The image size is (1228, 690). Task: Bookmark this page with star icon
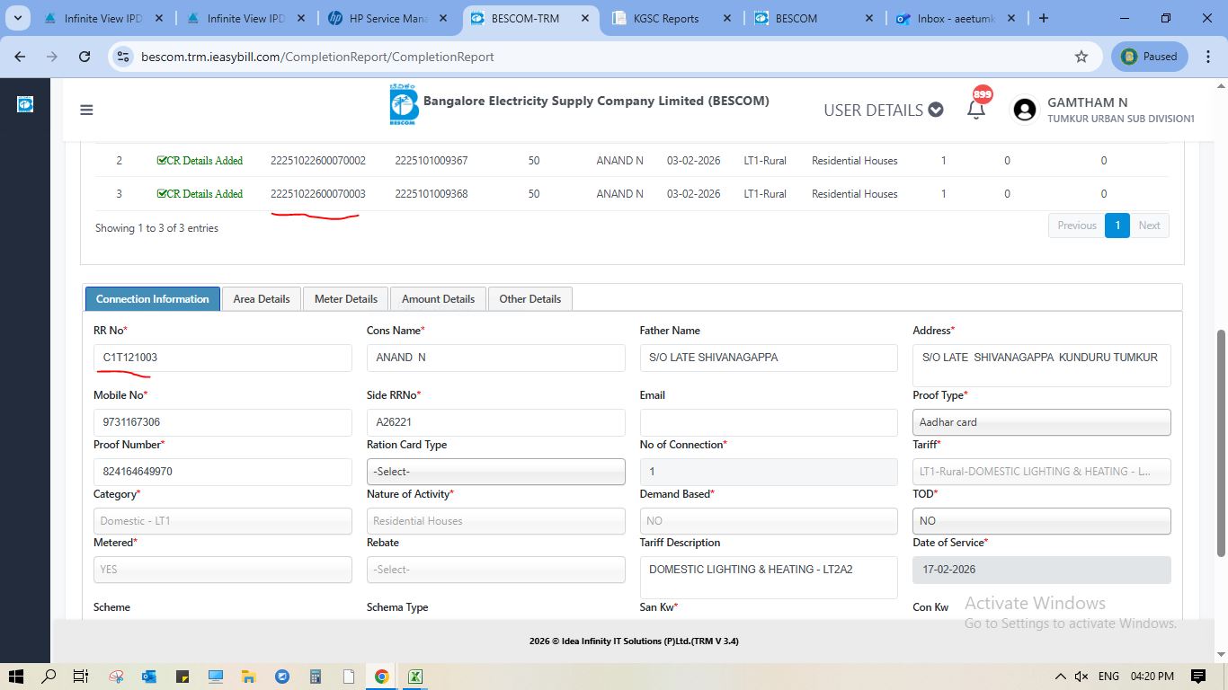pyautogui.click(x=1081, y=57)
